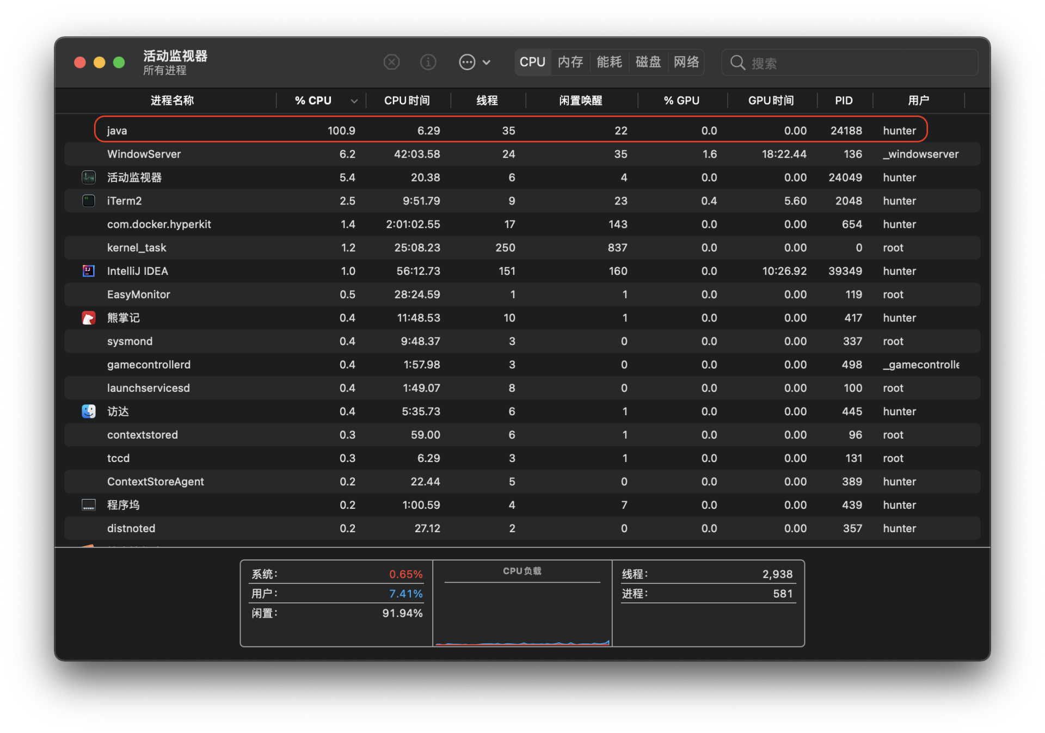Screen dimensions: 1045x733
Task: Sort by the PID column header
Action: click(x=844, y=101)
